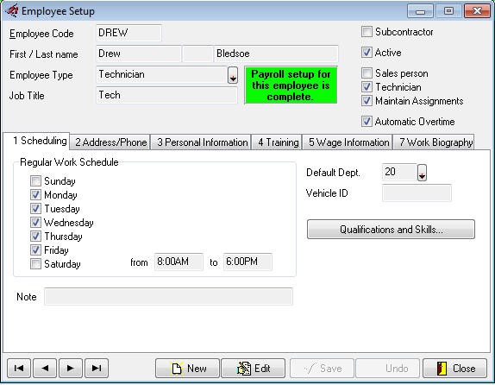The width and height of the screenshot is (495, 385).
Task: Go to previous employee record
Action: (45, 369)
